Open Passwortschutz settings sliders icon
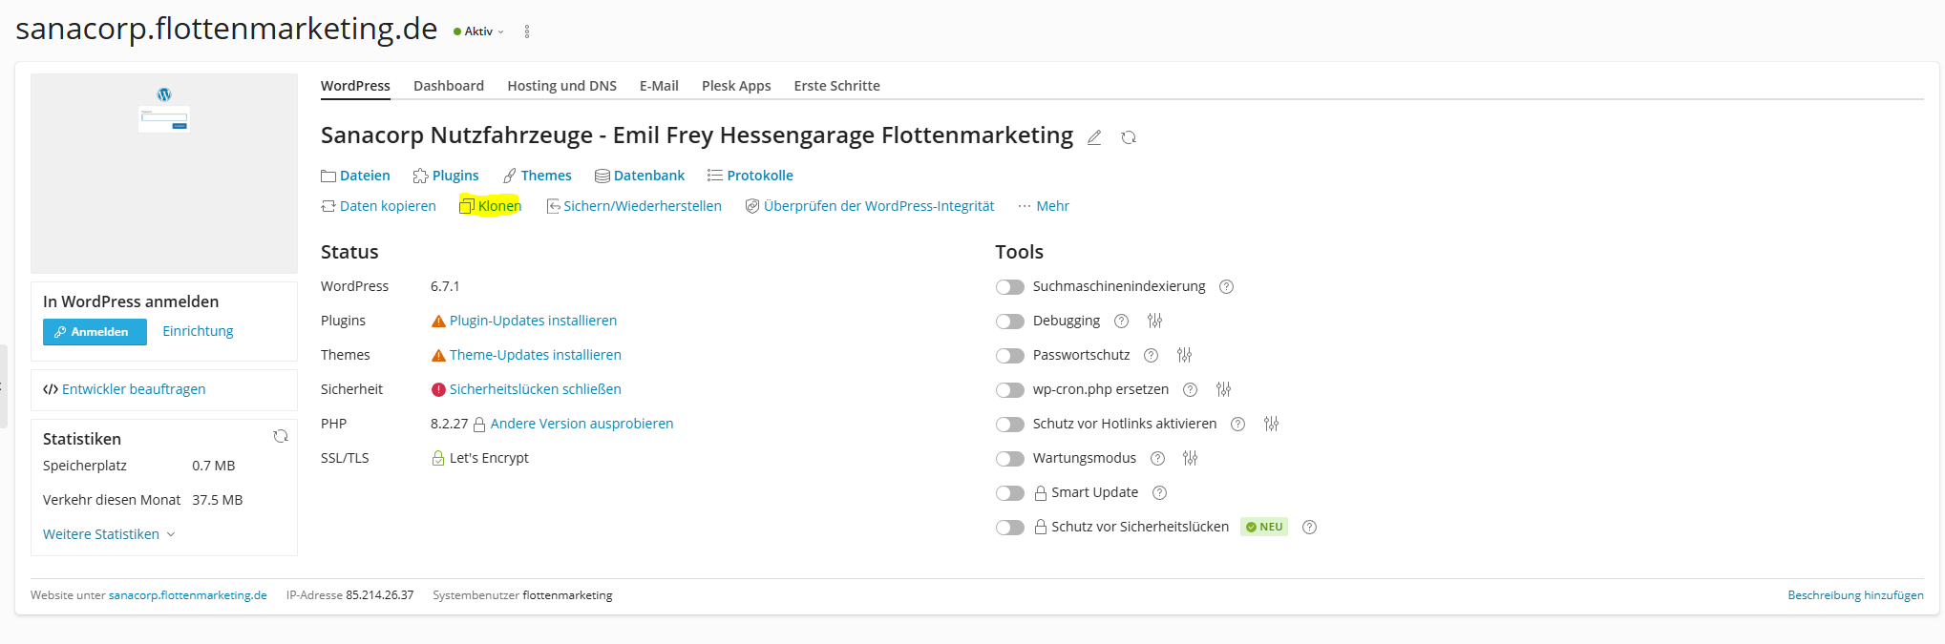Image resolution: width=1945 pixels, height=644 pixels. (1184, 355)
